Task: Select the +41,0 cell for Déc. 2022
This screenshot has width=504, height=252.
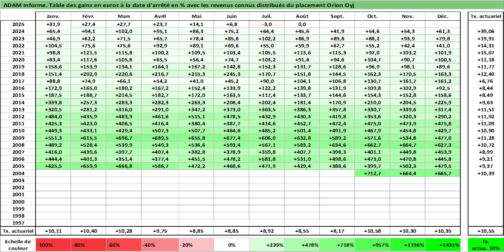Action: [443, 46]
